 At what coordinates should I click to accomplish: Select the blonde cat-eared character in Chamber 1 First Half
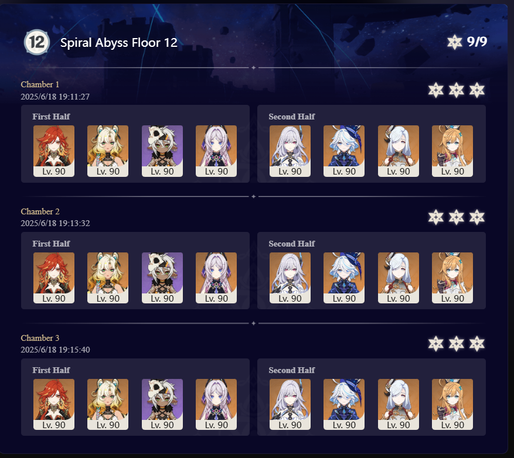pos(108,151)
